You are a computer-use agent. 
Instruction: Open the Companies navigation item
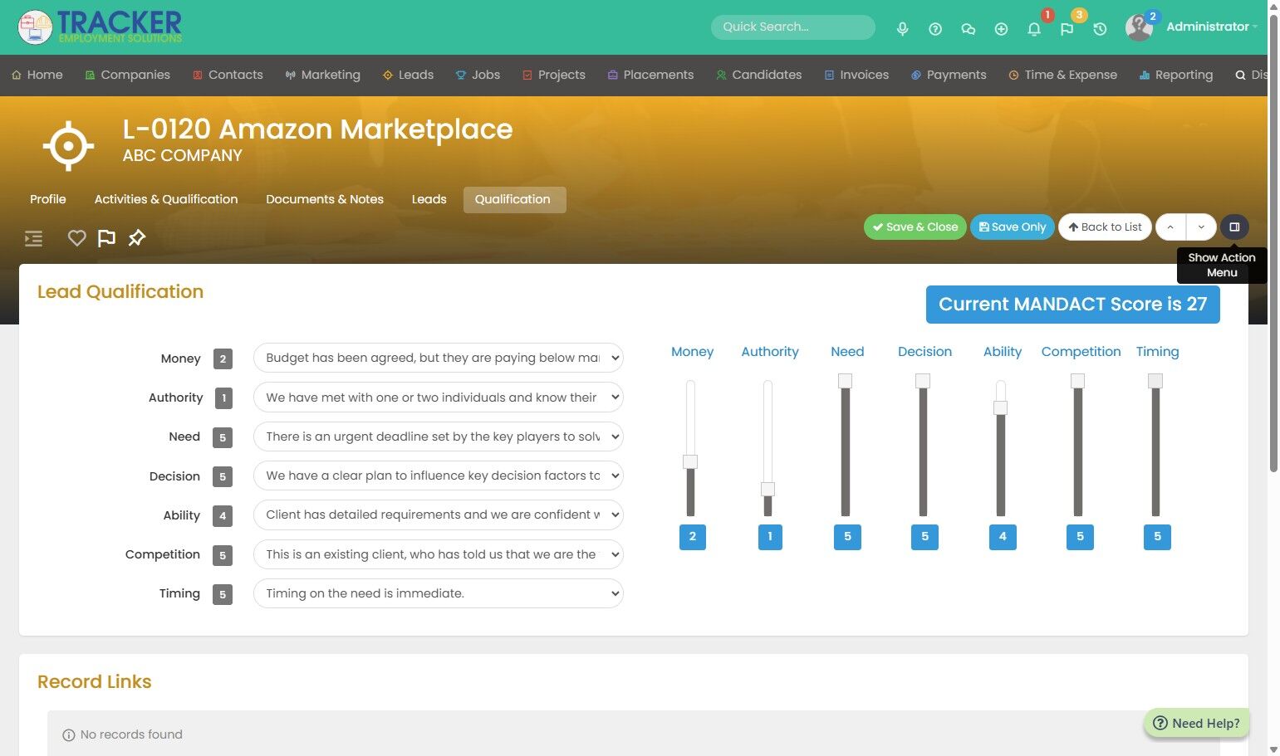(127, 75)
